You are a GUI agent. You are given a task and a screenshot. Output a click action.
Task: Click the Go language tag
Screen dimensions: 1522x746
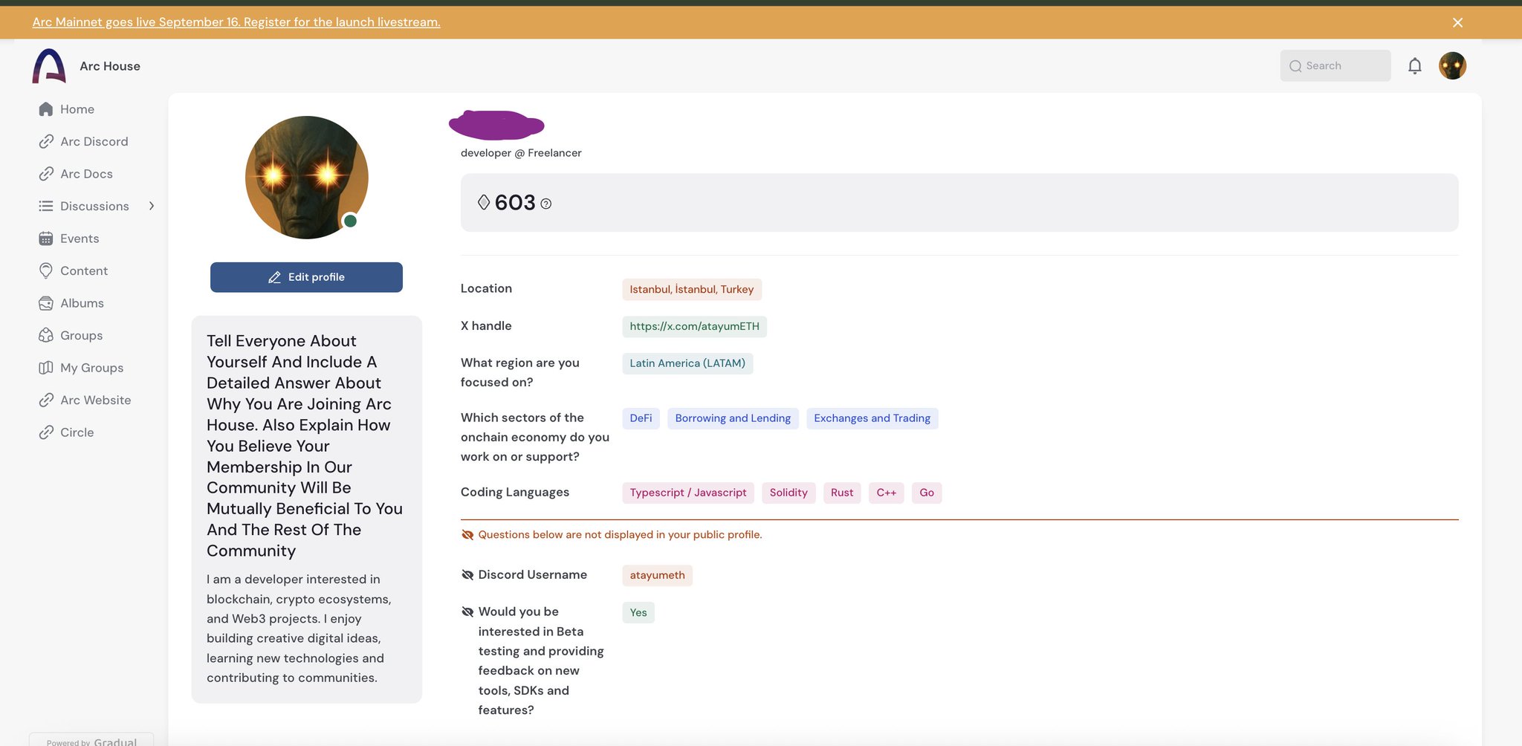point(927,493)
